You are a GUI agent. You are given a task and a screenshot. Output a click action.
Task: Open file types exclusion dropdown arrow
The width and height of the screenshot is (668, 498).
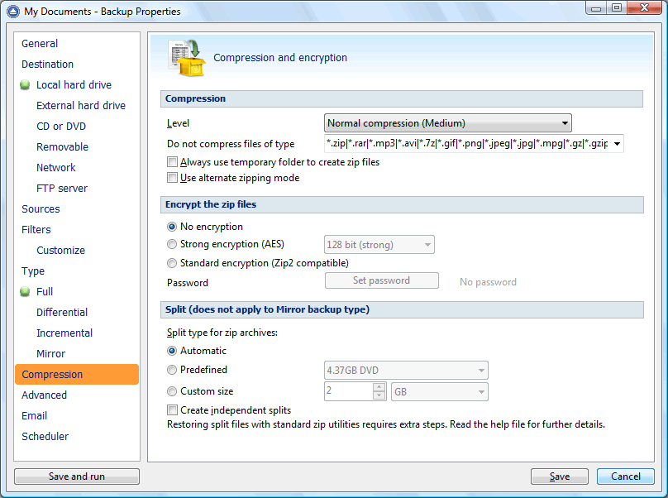(617, 144)
